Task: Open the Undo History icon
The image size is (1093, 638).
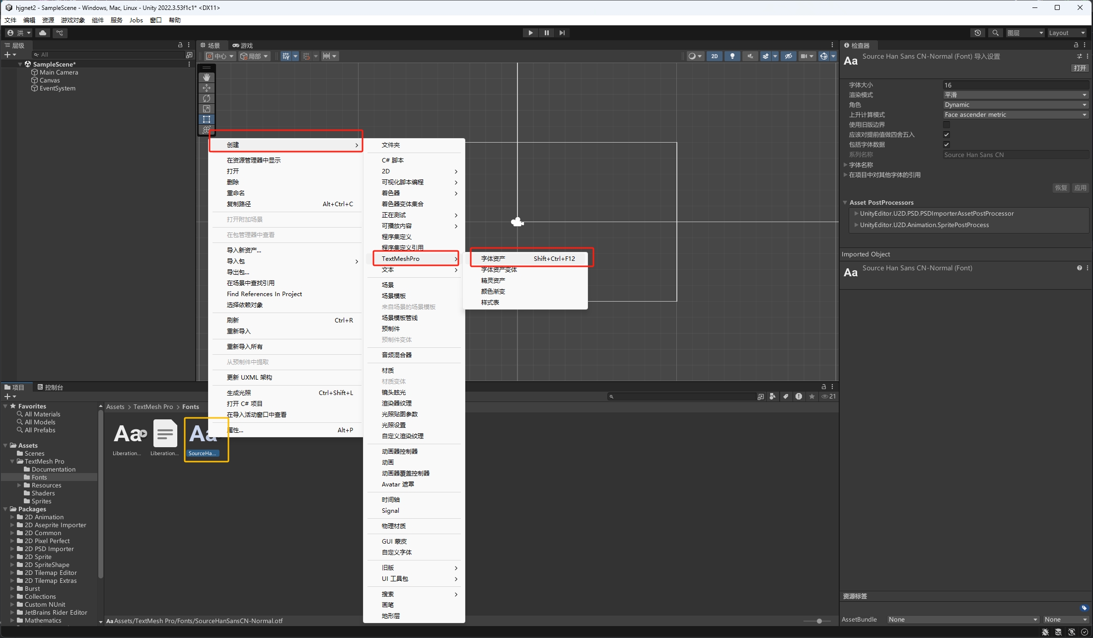Action: (978, 33)
